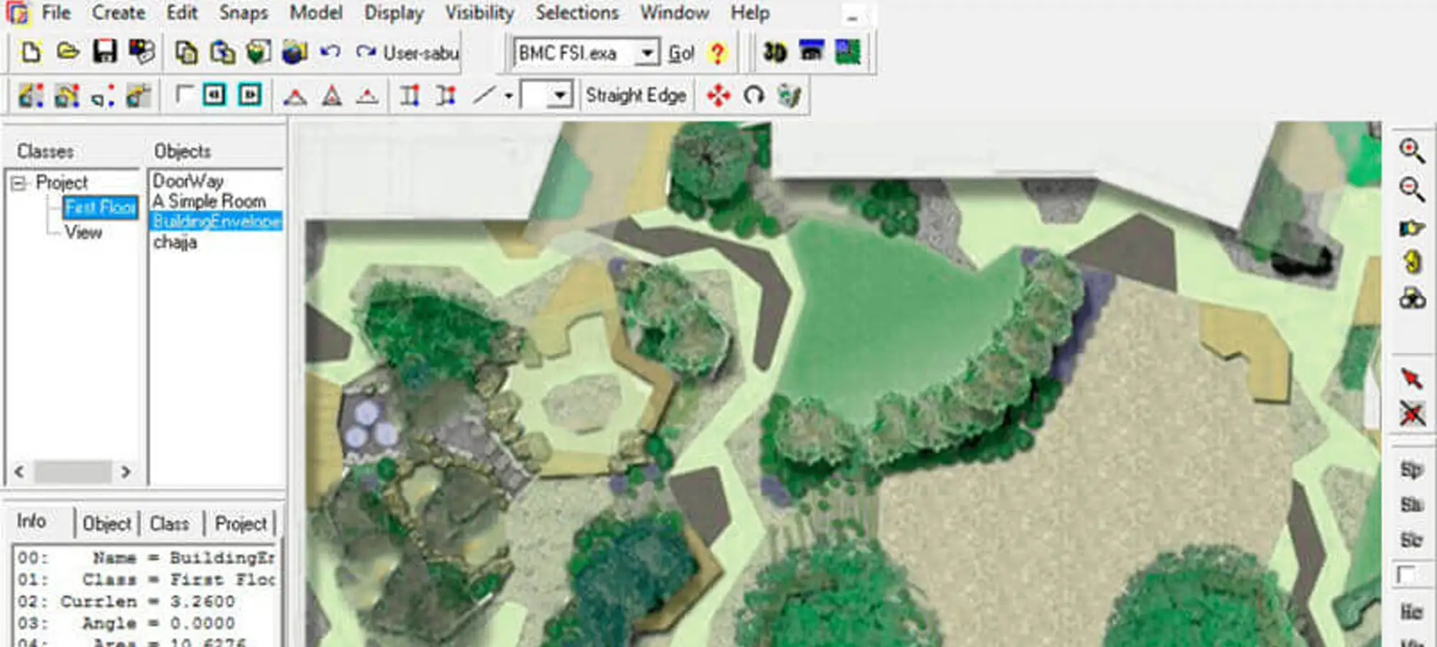Collapse the Project tree node
Viewport: 1437px width, 647px height.
[x=19, y=183]
